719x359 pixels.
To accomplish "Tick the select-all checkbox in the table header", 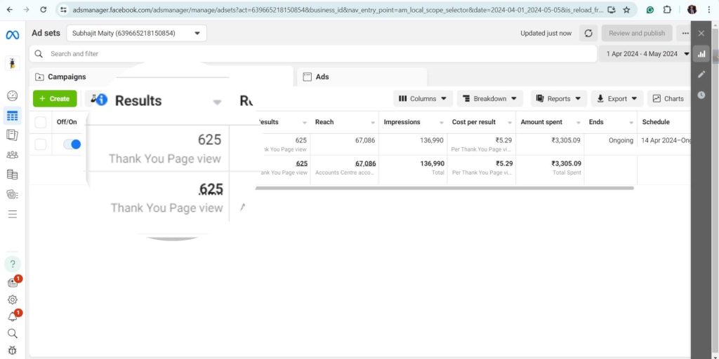I will click(x=41, y=122).
